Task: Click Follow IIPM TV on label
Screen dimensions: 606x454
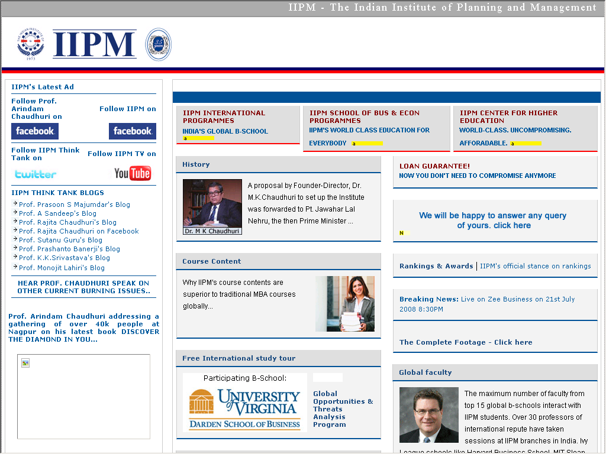Action: (x=122, y=154)
